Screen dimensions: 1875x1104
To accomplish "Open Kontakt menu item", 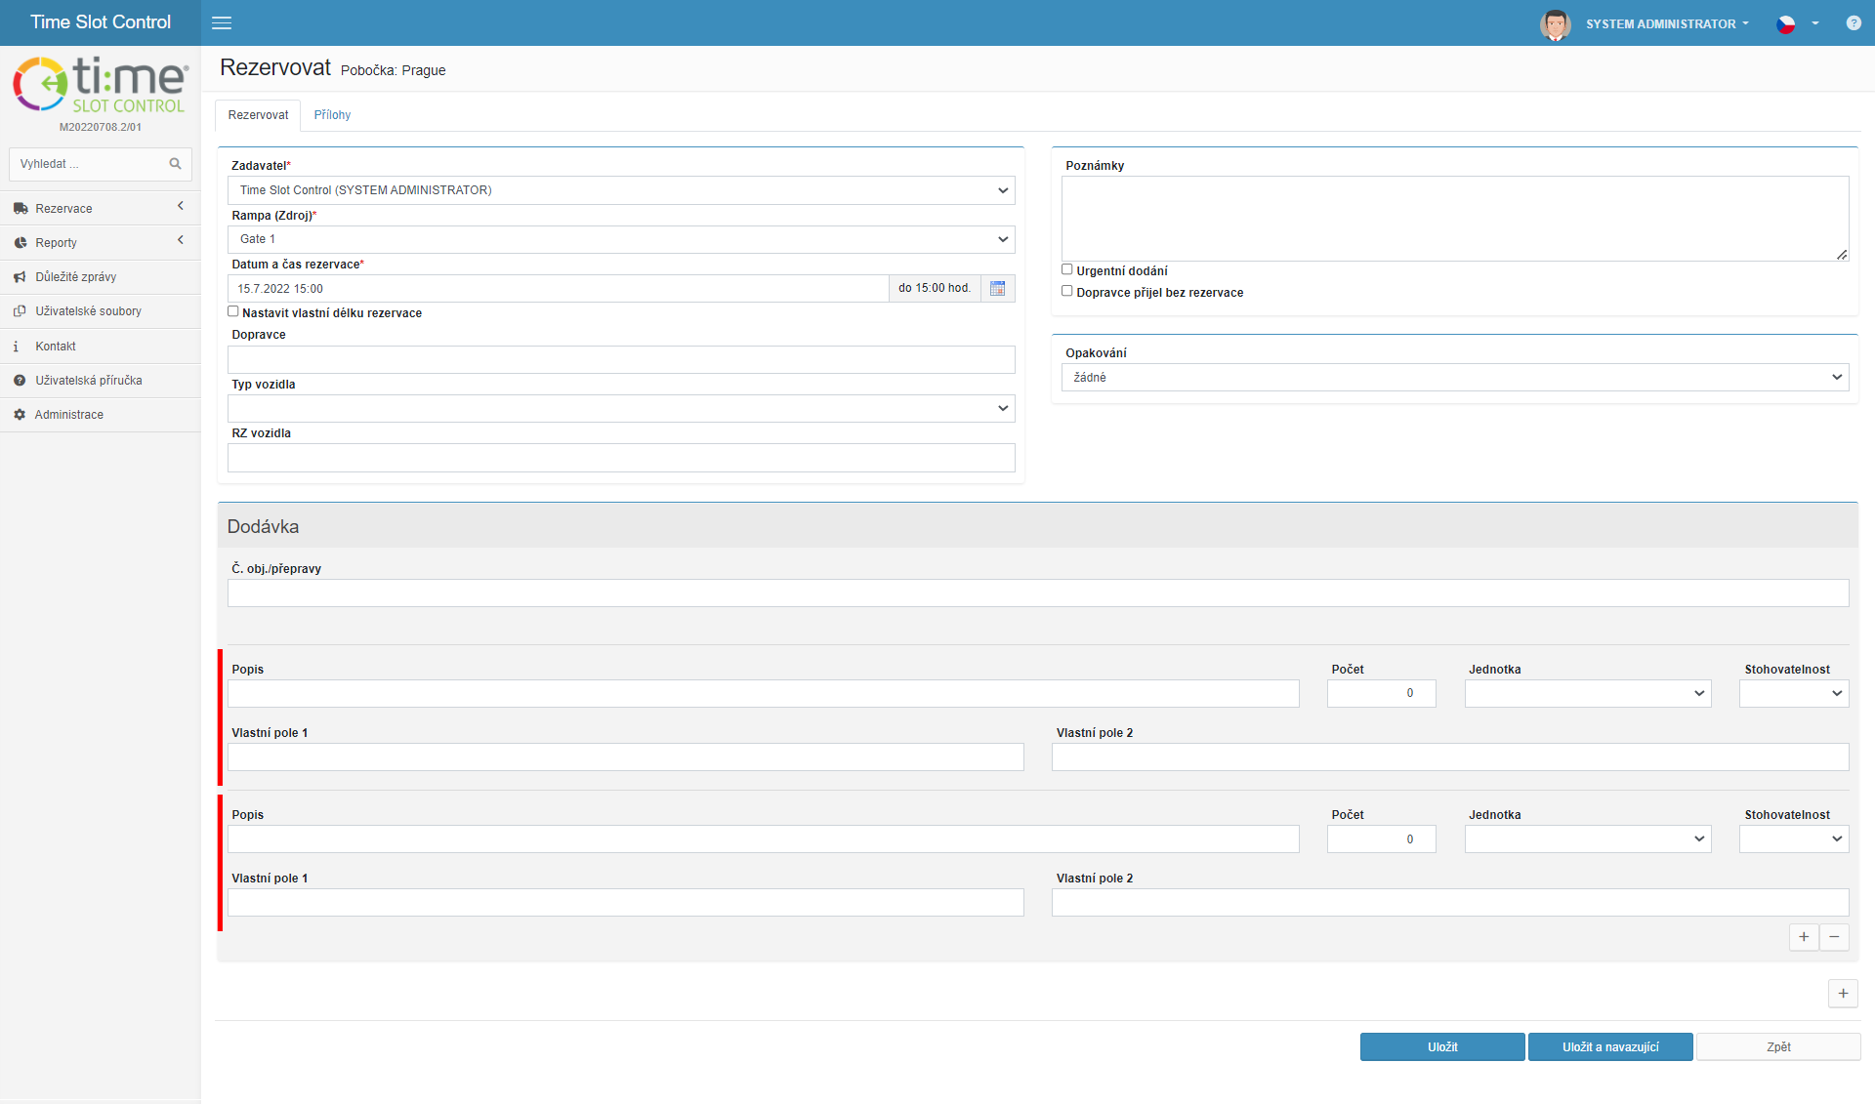I will tap(101, 347).
